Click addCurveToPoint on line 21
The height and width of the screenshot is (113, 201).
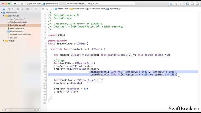coord(77,69)
